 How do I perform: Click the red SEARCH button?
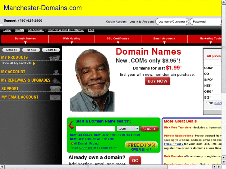pos(150,129)
